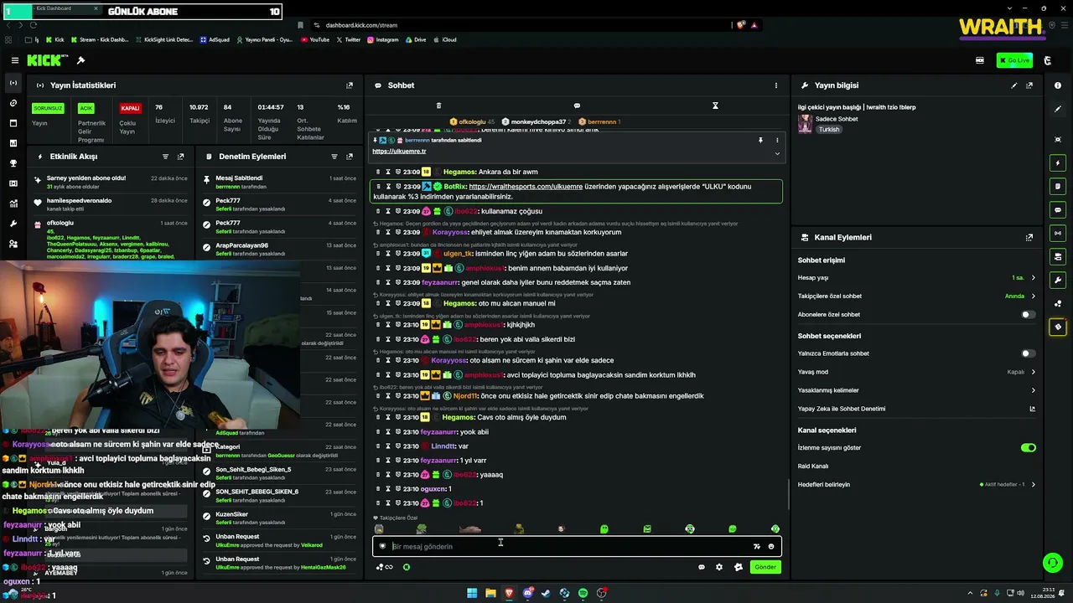Pop out the Yayın bilgisi panel

(x=1029, y=85)
